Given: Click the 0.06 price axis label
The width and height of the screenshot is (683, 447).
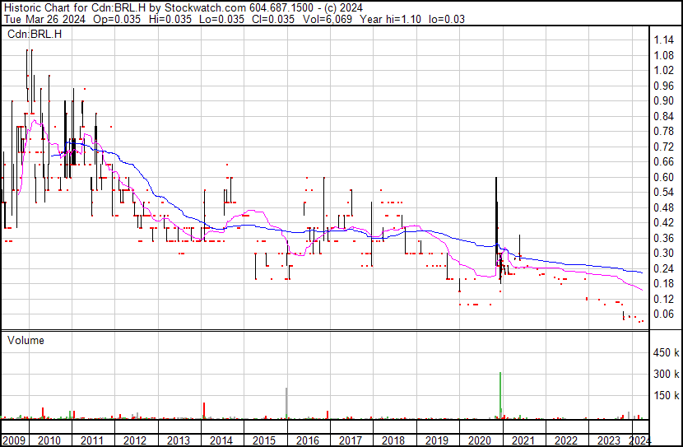Looking at the screenshot, I should coord(663,314).
